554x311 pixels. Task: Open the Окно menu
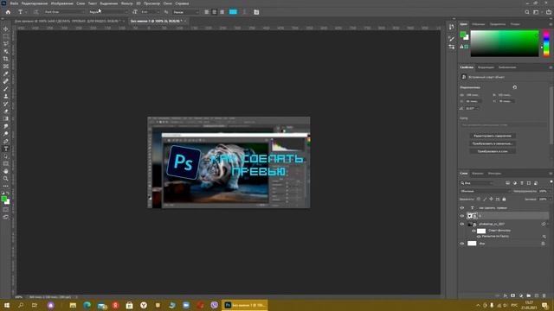point(167,3)
